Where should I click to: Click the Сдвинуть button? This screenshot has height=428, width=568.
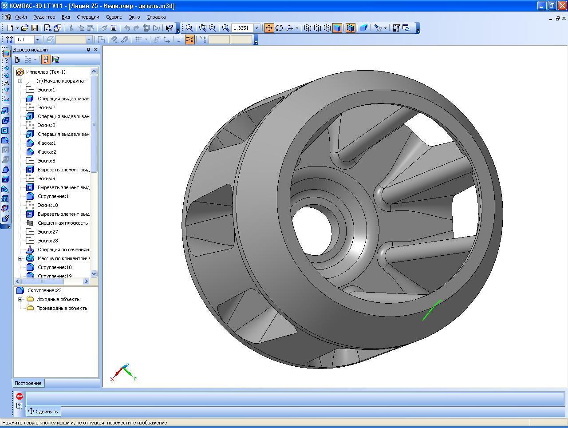pyautogui.click(x=43, y=411)
